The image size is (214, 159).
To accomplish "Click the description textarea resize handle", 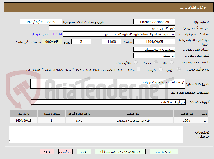I will (x=32, y=87).
